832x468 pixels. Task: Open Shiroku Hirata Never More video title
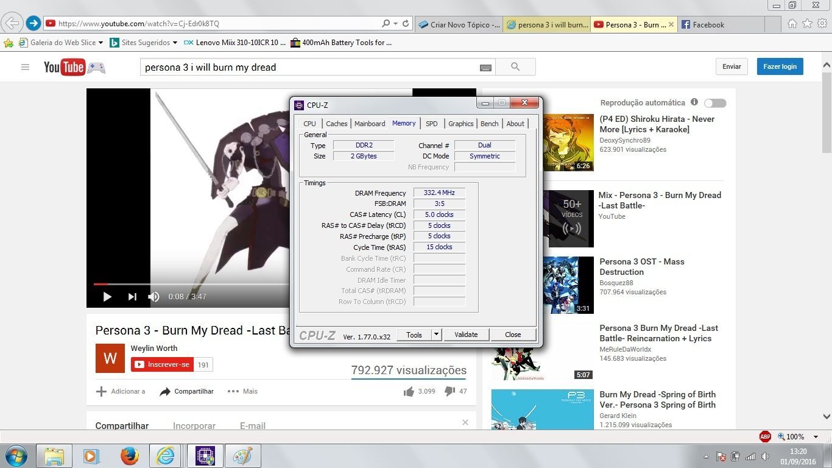tap(657, 124)
